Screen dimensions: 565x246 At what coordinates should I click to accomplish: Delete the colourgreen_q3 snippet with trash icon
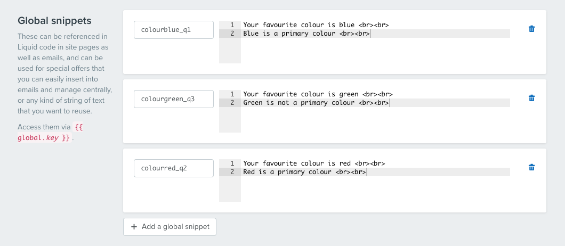pyautogui.click(x=531, y=98)
